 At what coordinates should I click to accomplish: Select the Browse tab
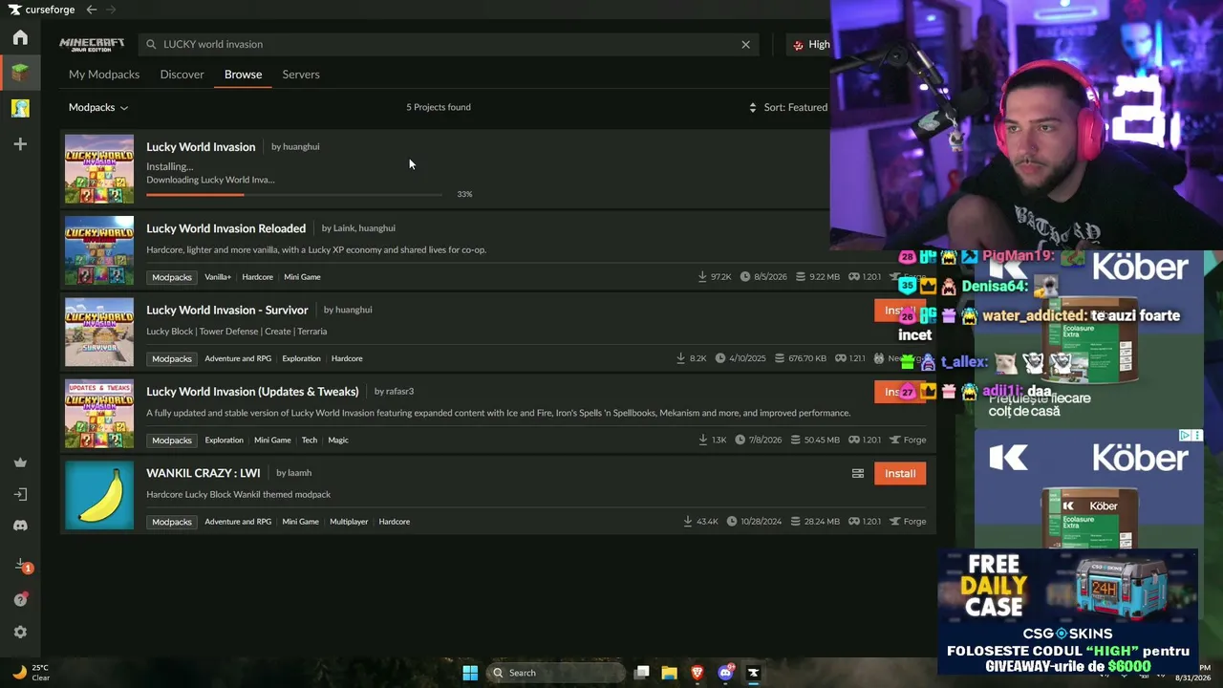click(x=243, y=75)
